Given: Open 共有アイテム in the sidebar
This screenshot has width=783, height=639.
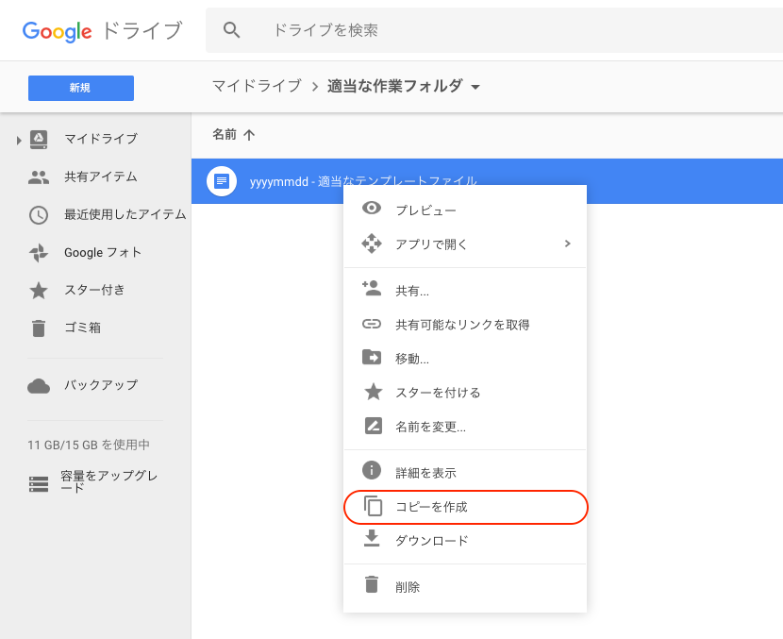Looking at the screenshot, I should point(100,177).
